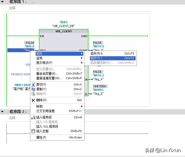This screenshot has height=157, width=185.
Task: Click the EN input pin
Action: pos(42,36)
